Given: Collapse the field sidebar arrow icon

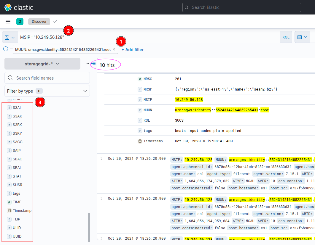Looking at the screenshot, I should (x=94, y=64).
